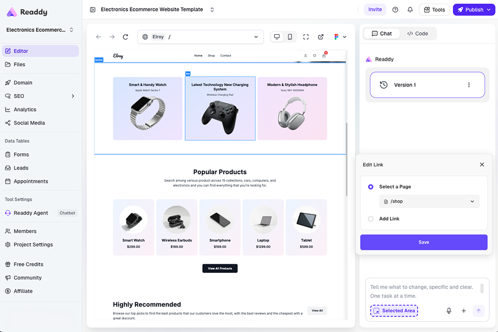Image resolution: width=498 pixels, height=332 pixels.
Task: Click Shop link in site navigation
Action: point(211,56)
